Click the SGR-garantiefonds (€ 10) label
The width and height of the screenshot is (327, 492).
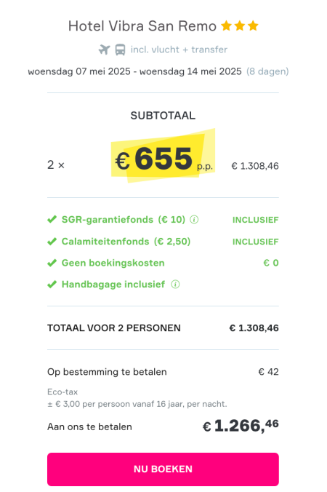[124, 220]
